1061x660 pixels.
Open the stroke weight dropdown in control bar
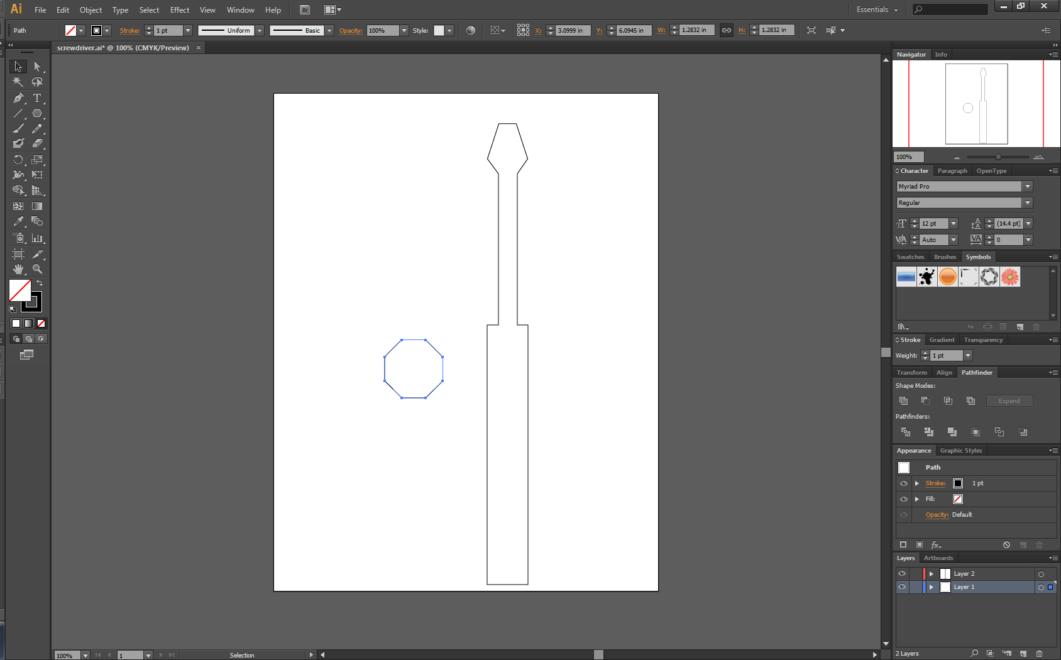[188, 30]
